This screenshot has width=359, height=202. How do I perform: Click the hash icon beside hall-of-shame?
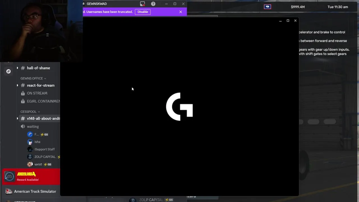click(x=23, y=68)
